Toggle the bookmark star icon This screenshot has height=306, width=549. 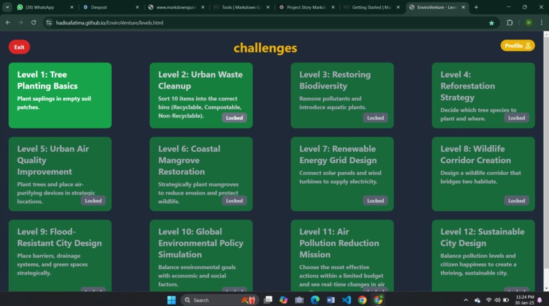(492, 22)
